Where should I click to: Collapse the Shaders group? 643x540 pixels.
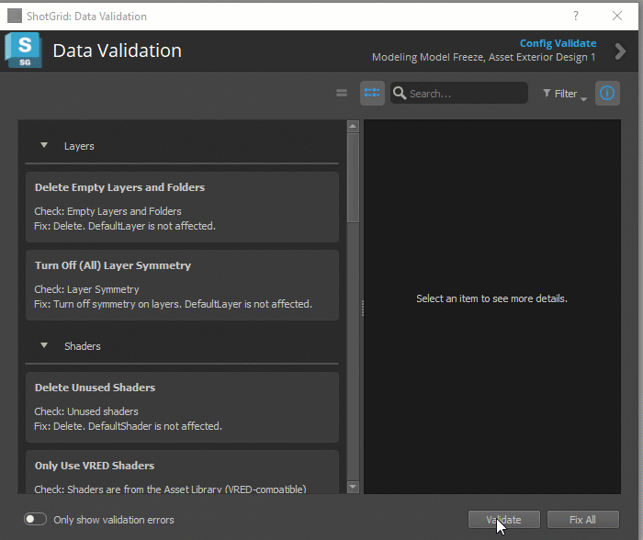(x=44, y=345)
